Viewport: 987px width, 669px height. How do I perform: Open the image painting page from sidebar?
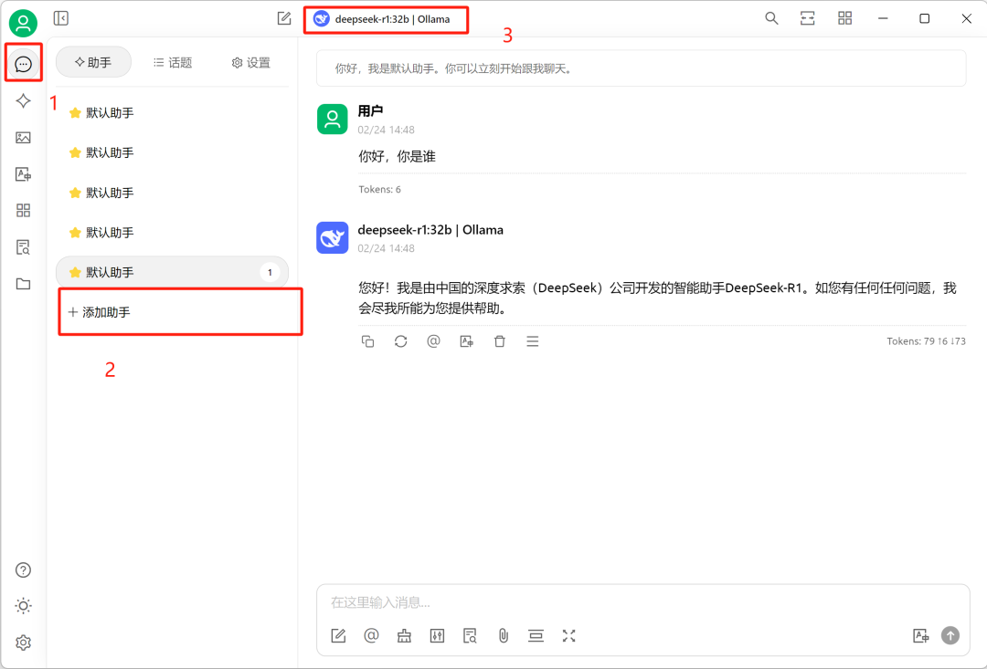point(23,138)
